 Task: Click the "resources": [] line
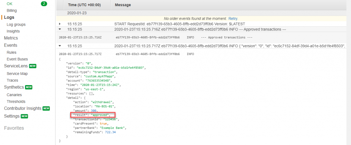point(80,94)
